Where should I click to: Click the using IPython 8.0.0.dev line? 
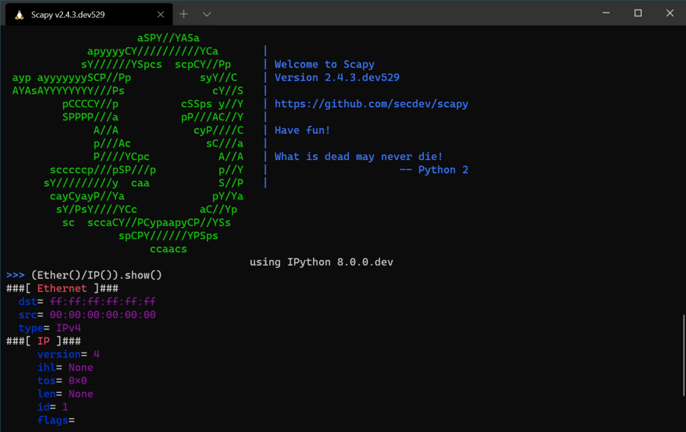pyautogui.click(x=321, y=263)
